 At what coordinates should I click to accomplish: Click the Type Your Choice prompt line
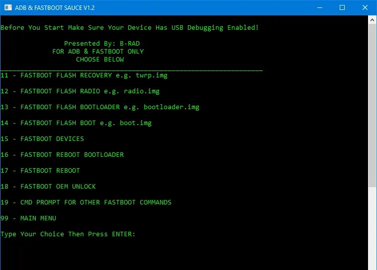coord(68,234)
